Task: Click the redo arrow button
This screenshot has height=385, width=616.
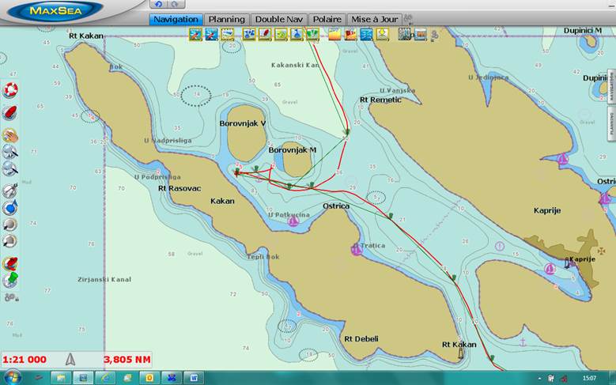Action: click(x=174, y=5)
